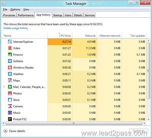This screenshot has height=138, width=152.
Task: Click the Camera app icon
Action: click(10, 106)
